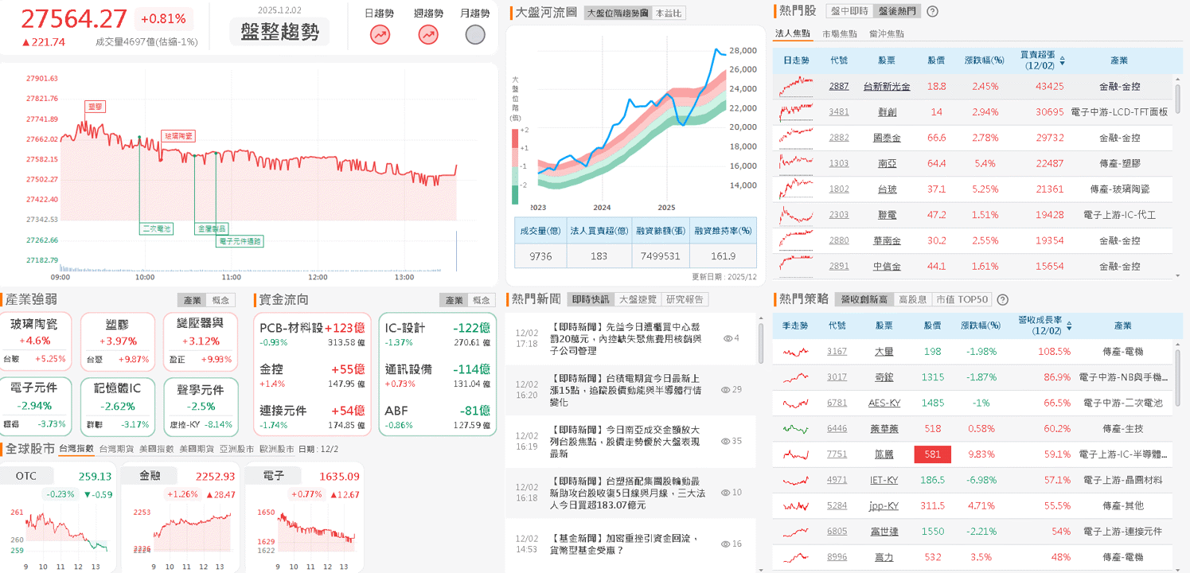Click the 玻璃陶瓷 marker on intraday chart
This screenshot has width=1190, height=573.
tap(178, 136)
